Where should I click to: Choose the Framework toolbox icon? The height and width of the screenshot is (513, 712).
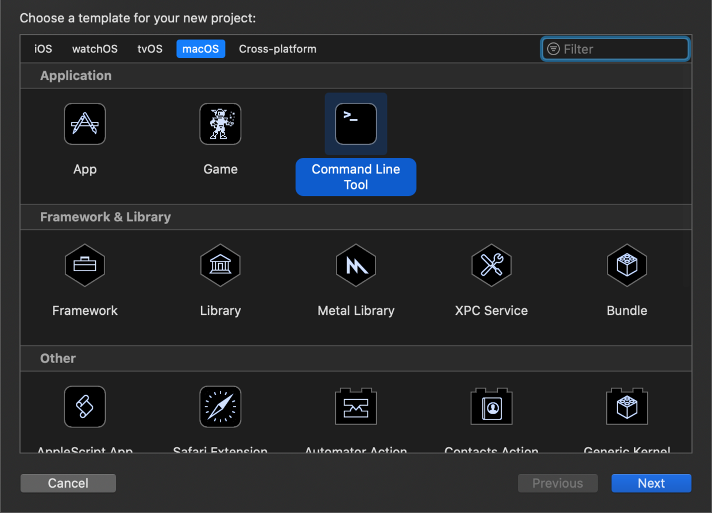click(85, 265)
